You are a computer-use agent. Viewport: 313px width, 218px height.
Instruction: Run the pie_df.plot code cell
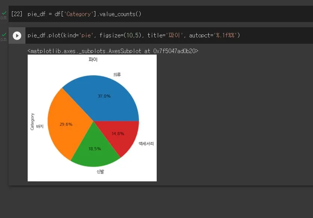17,36
